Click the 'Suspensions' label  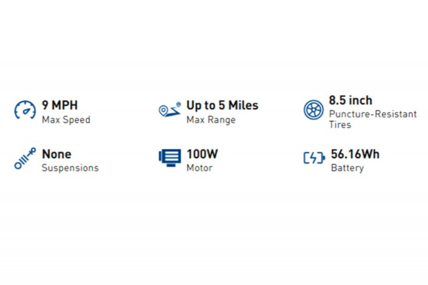(x=70, y=168)
